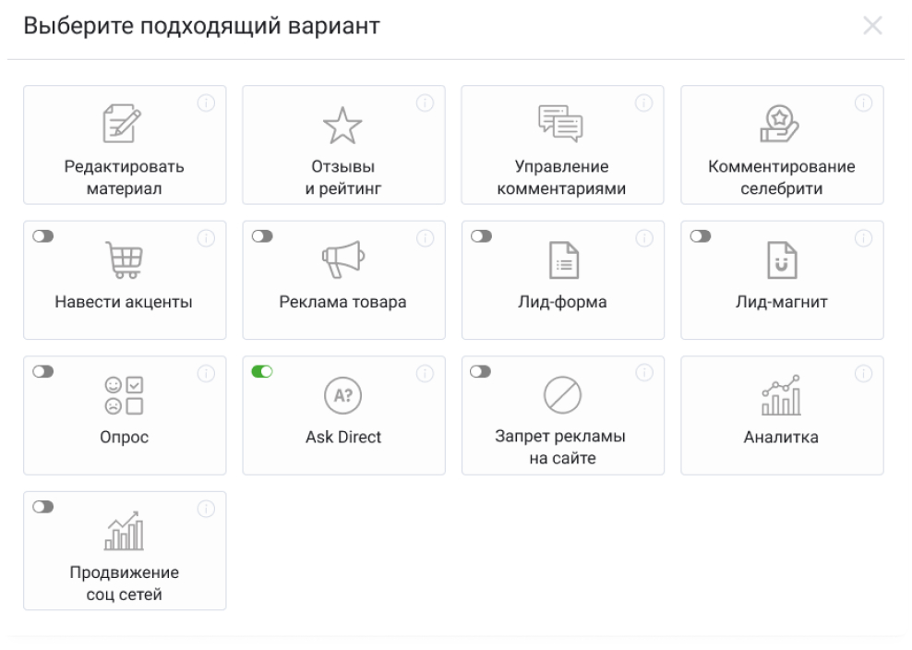Select the Аналитка bar chart icon
Image resolution: width=912 pixels, height=650 pixels.
pyautogui.click(x=782, y=397)
